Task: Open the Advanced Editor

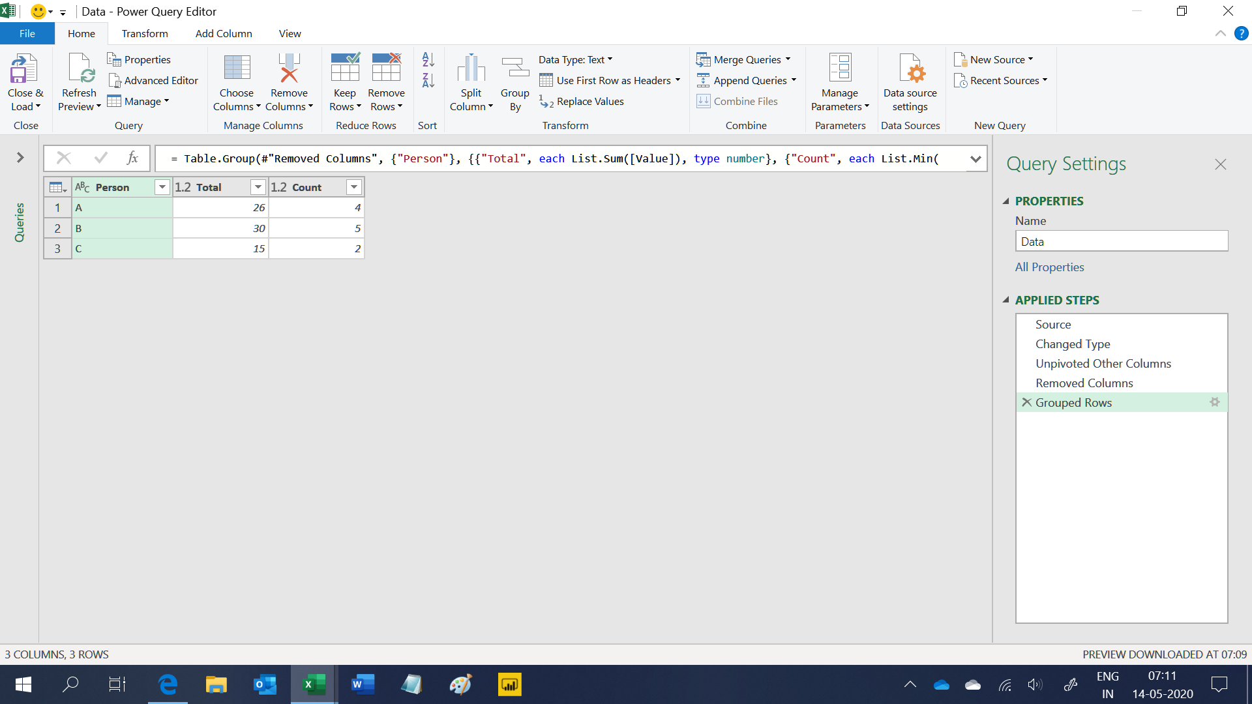Action: coord(153,80)
